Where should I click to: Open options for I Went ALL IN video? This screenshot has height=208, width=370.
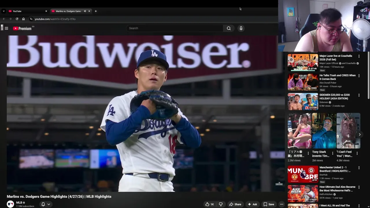[x=359, y=206]
